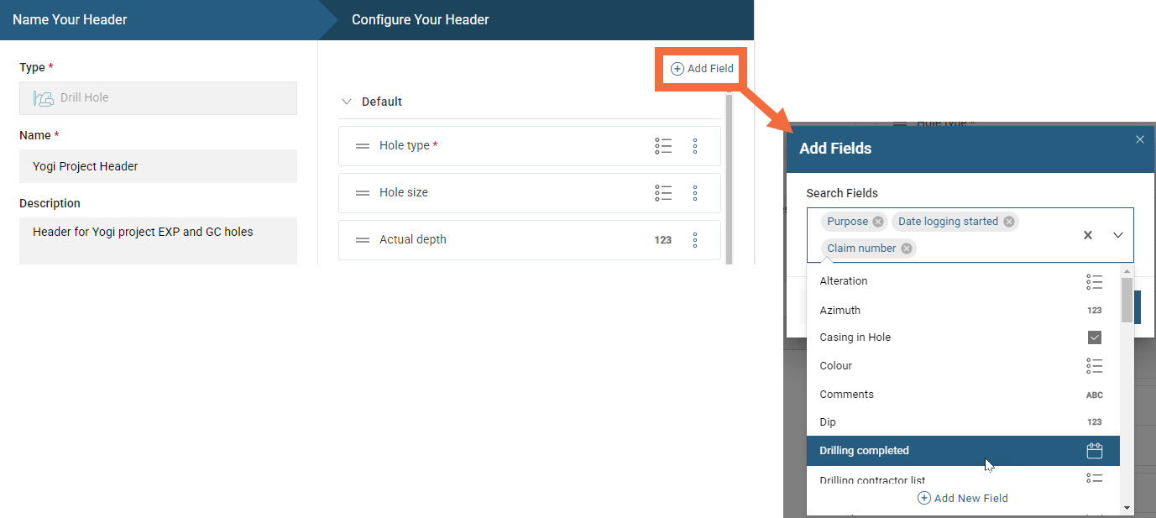Click list icon next to Alteration
The image size is (1156, 518).
[x=1094, y=281]
